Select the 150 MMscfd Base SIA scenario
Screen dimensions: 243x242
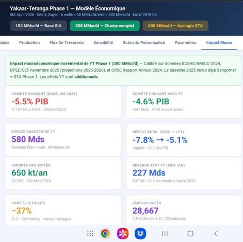click(38, 26)
